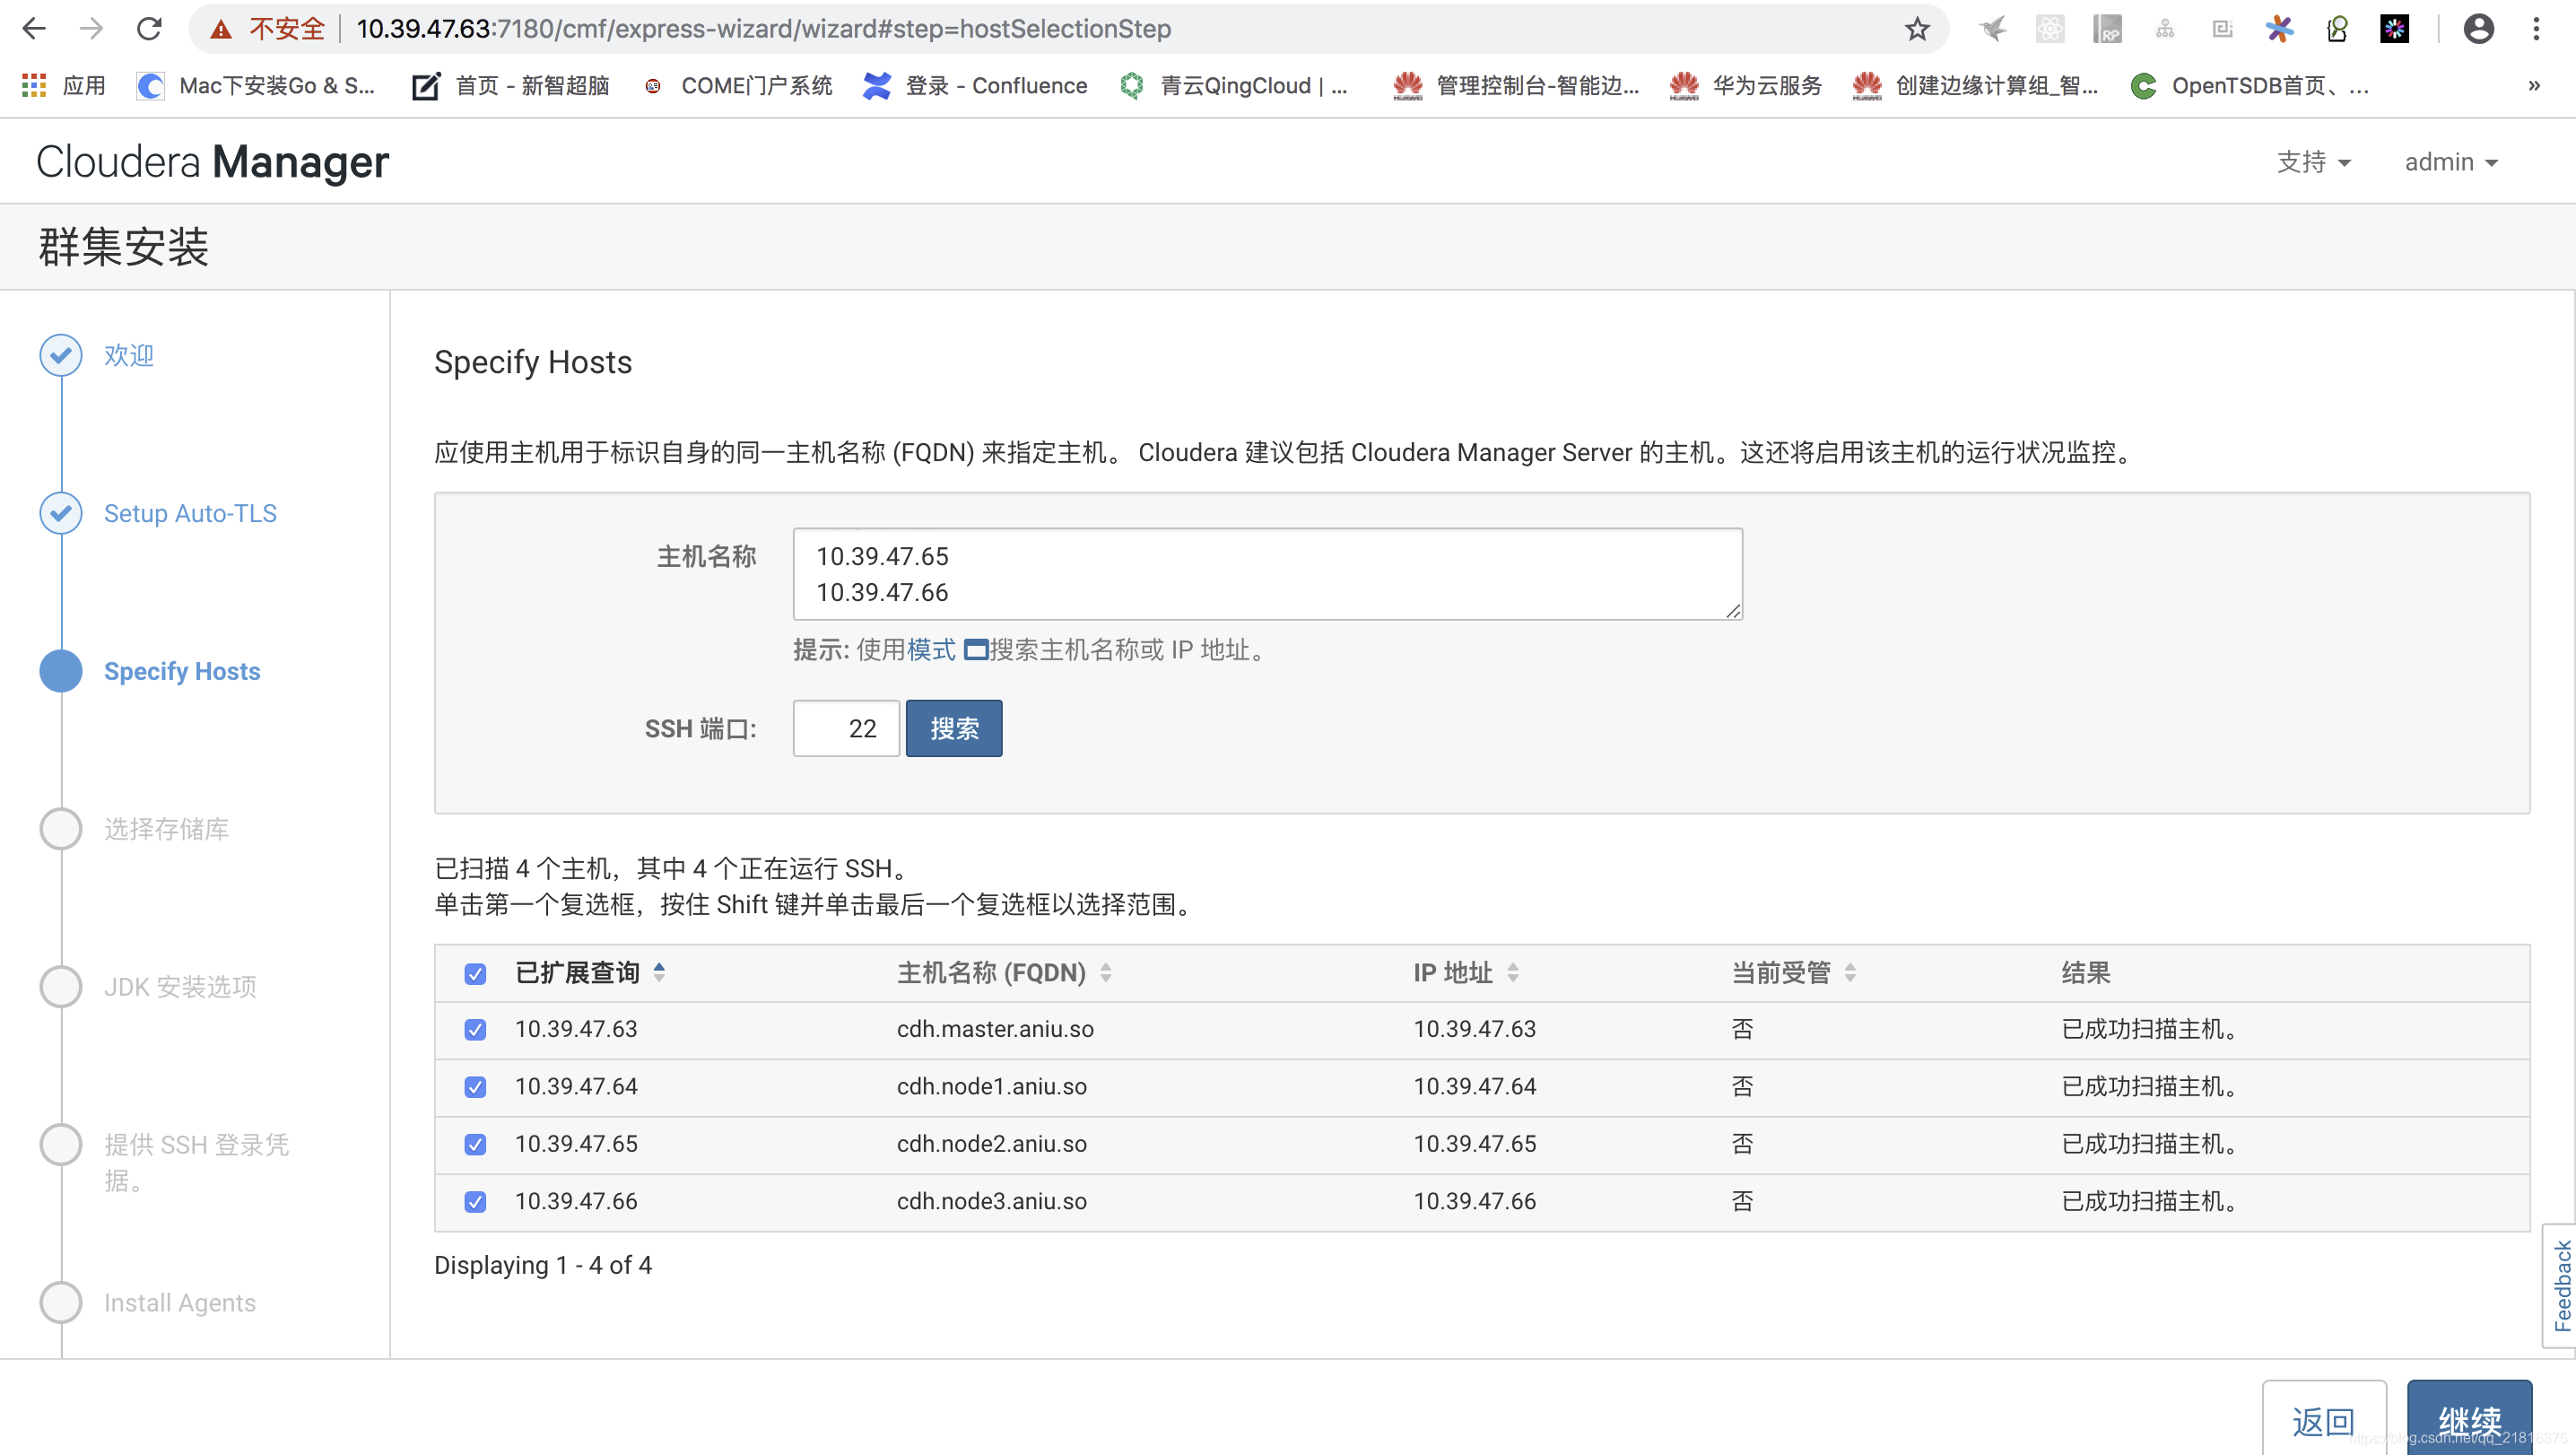Go to Setup Auto-TLS wizard step
This screenshot has height=1455, width=2576.
click(x=190, y=513)
